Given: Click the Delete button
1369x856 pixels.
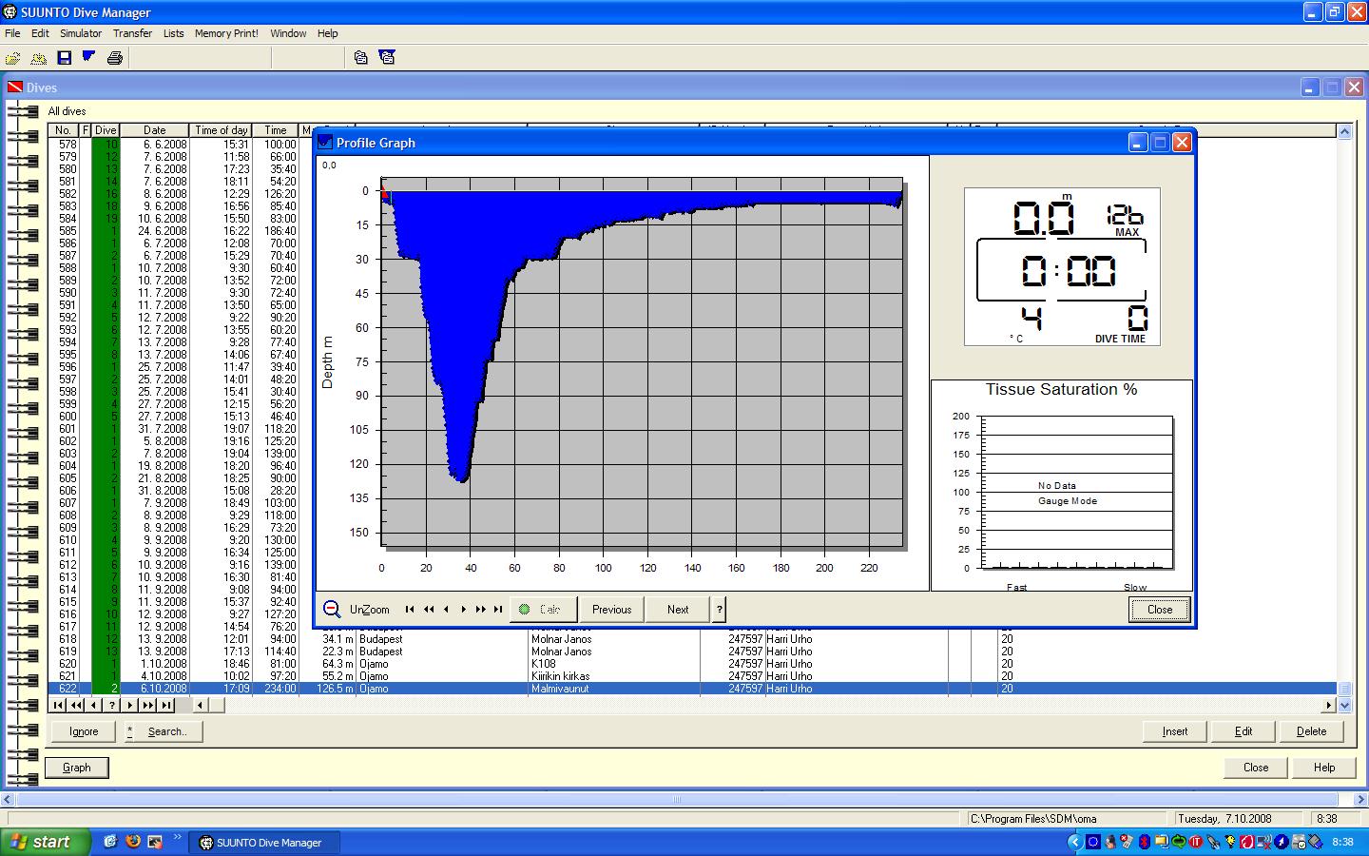Looking at the screenshot, I should [x=1312, y=731].
